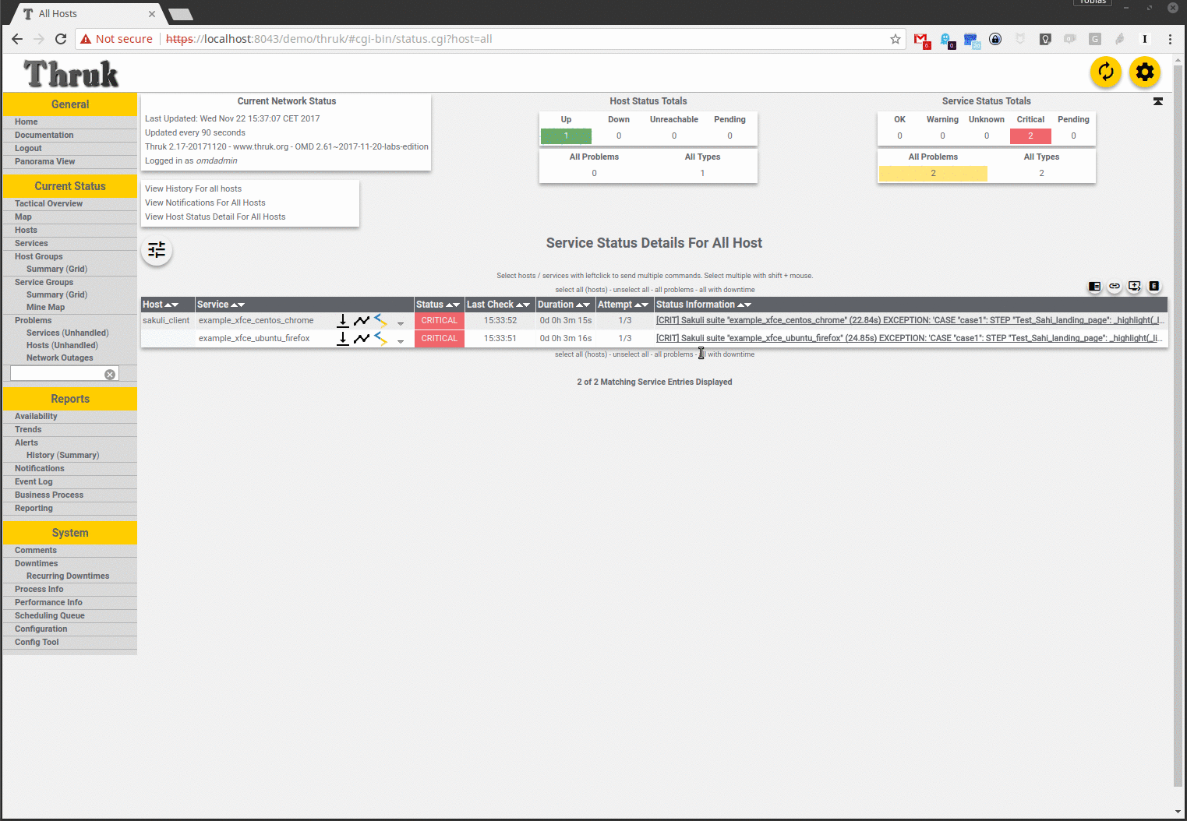Viewport: 1187px width, 821px height.
Task: Open the centos_chrome CRIT status information link
Action: (909, 320)
